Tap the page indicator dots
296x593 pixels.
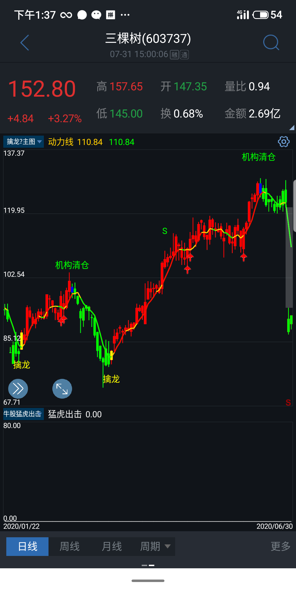[148, 565]
